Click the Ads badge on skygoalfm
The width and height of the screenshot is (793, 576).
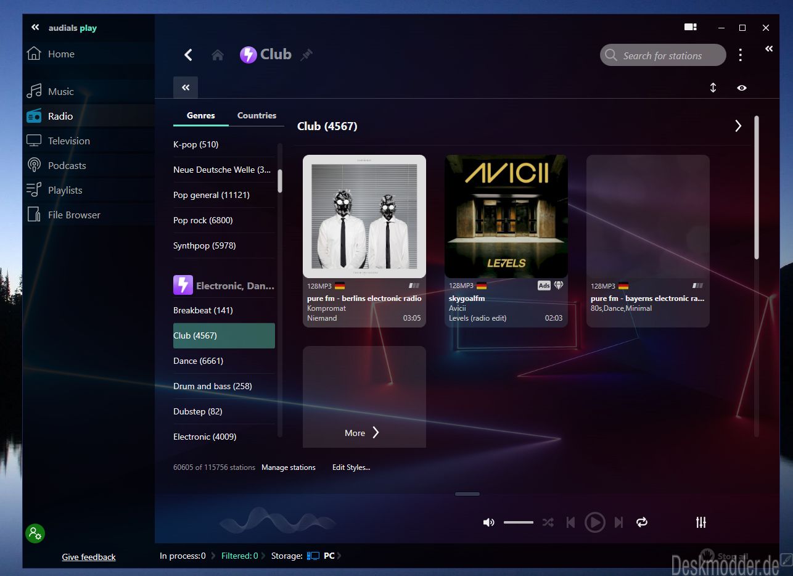(544, 286)
